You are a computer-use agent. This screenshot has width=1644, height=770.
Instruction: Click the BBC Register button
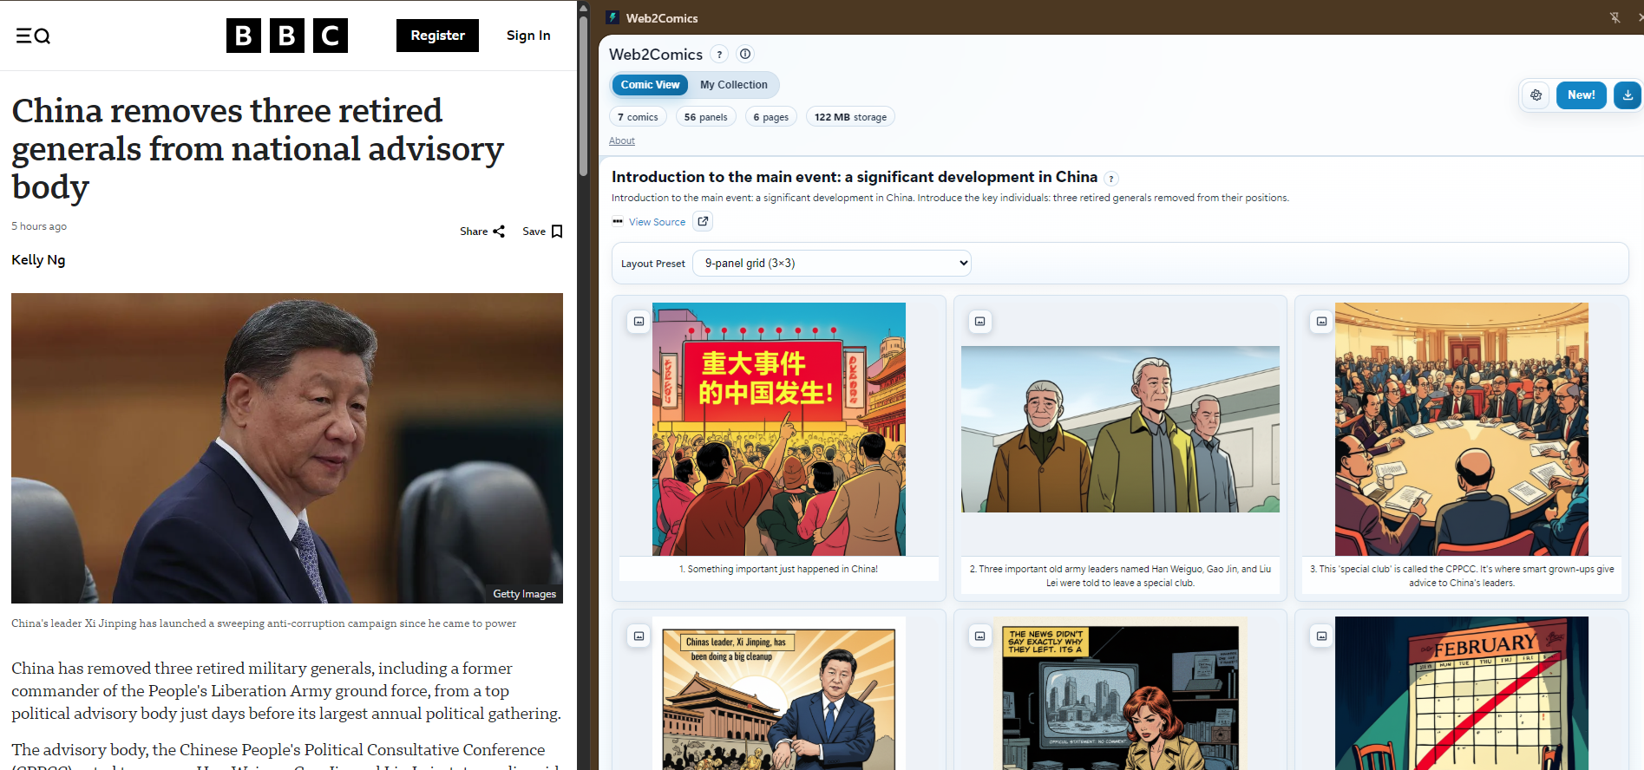pyautogui.click(x=437, y=36)
